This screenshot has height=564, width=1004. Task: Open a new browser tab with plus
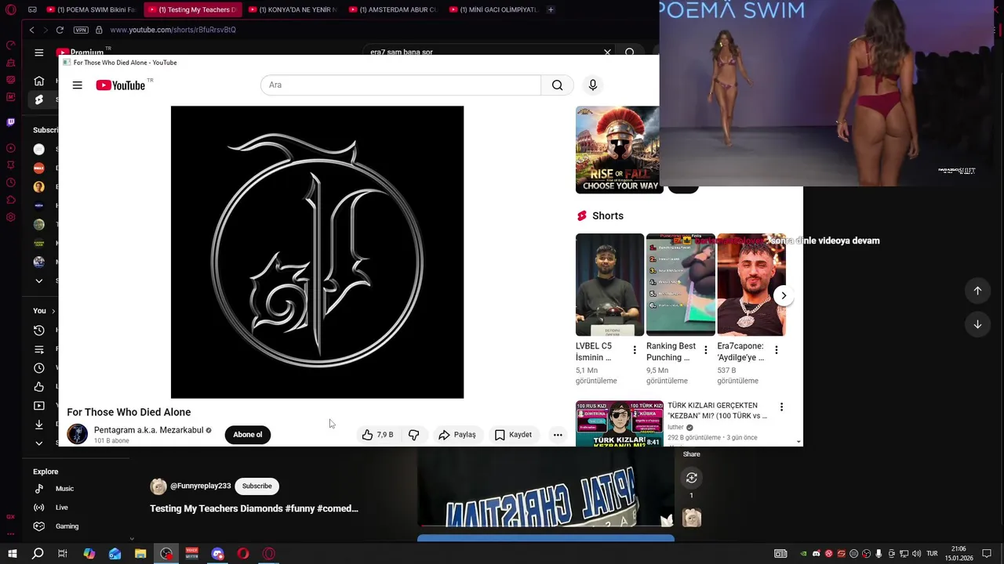(551, 9)
